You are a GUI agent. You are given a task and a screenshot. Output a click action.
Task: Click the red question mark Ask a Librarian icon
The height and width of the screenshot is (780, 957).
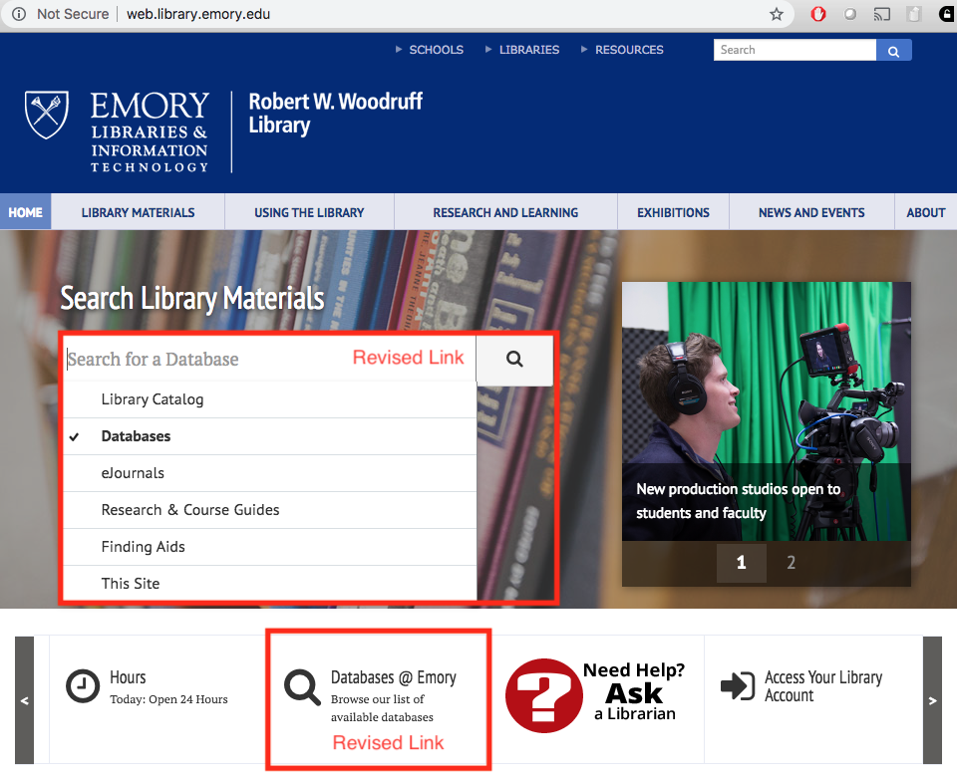(543, 695)
